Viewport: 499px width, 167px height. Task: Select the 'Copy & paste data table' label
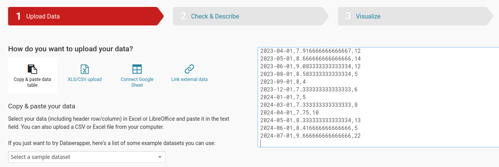click(x=32, y=82)
